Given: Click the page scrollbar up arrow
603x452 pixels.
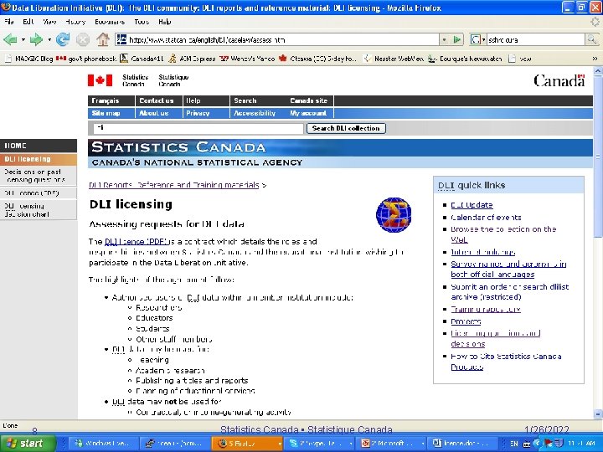Looking at the screenshot, I should 598,71.
